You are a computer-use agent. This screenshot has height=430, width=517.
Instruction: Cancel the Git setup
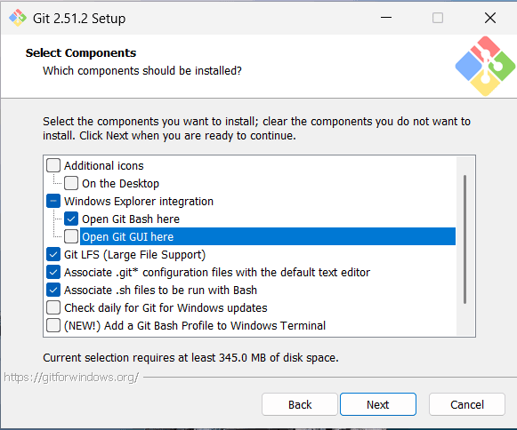click(467, 404)
